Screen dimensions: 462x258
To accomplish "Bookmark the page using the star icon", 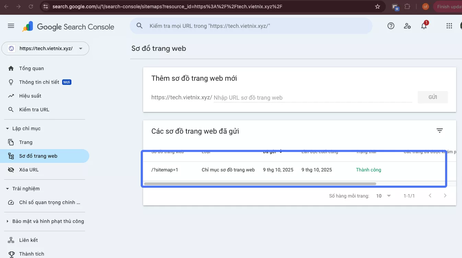I will pos(377,6).
